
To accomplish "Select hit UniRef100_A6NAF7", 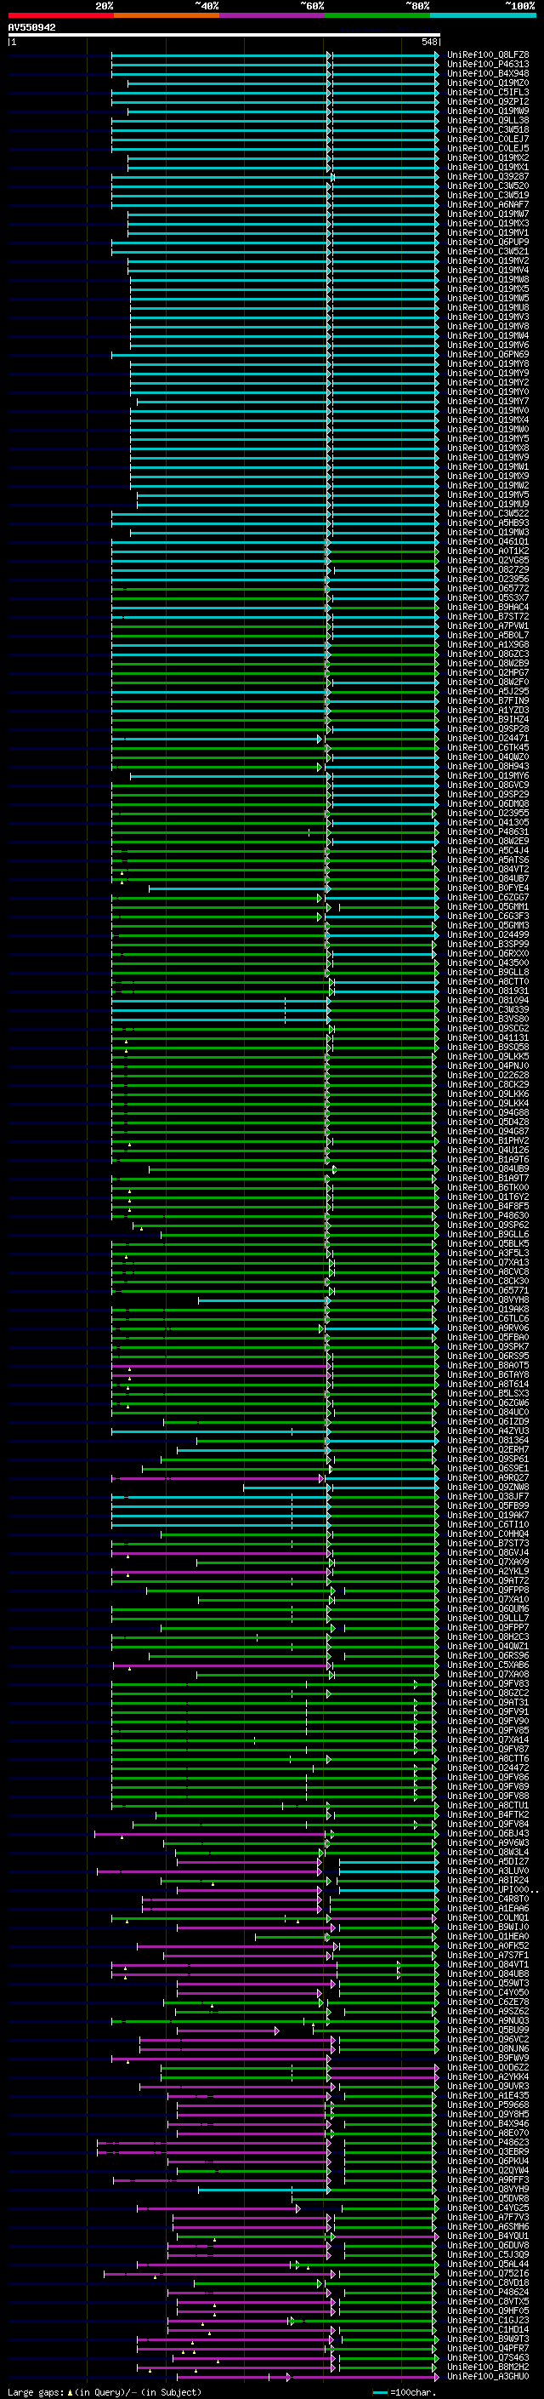I will tap(487, 205).
